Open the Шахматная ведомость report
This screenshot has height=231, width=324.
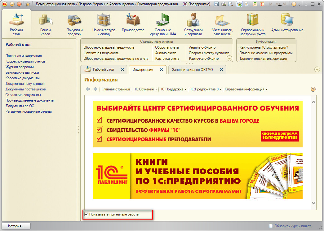(x=101, y=53)
